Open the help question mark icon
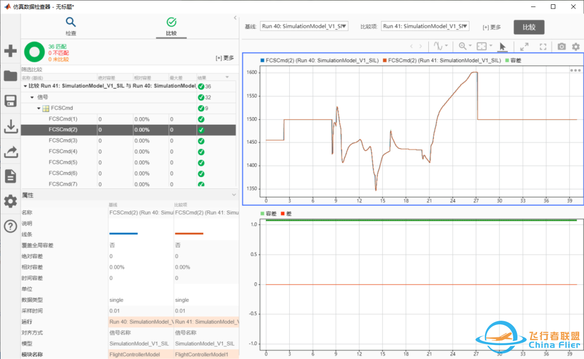The width and height of the screenshot is (584, 359). pos(10,226)
